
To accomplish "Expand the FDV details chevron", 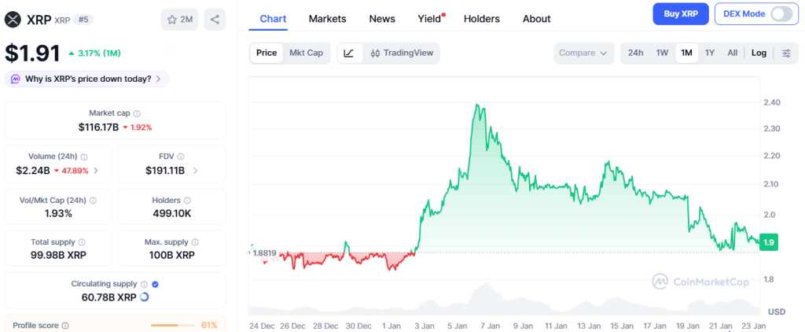I will (x=195, y=171).
